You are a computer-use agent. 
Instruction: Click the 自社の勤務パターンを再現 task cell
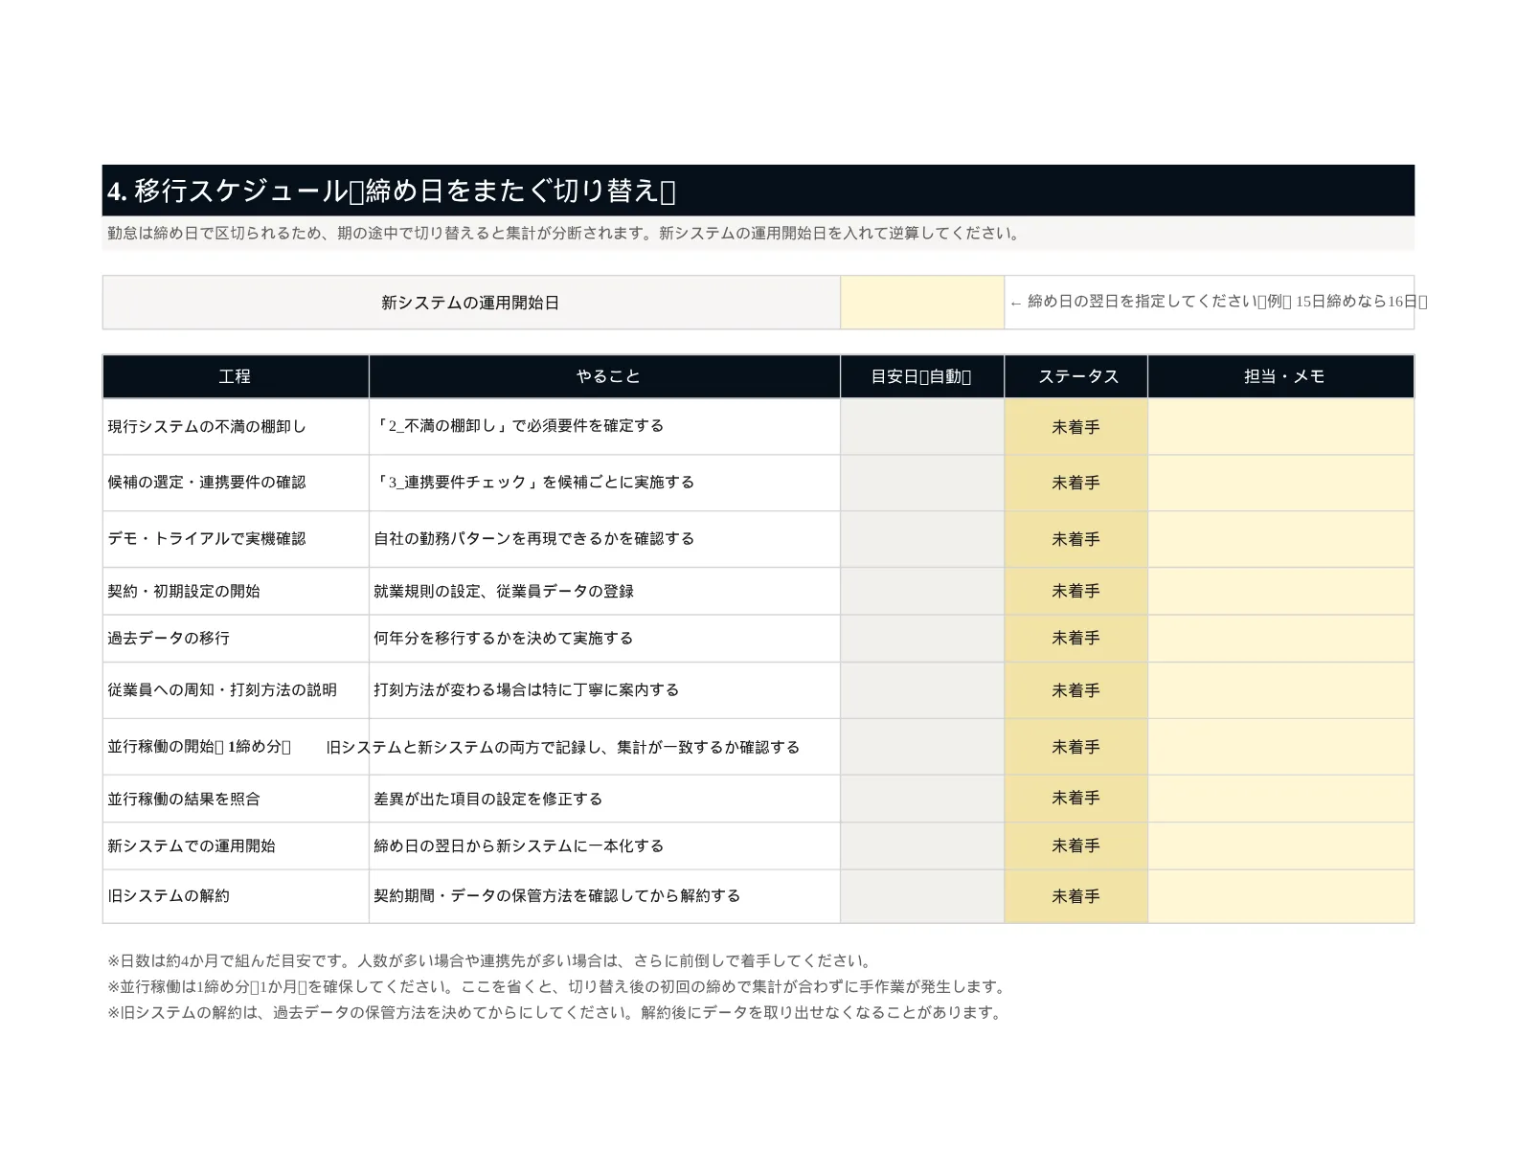tap(605, 539)
